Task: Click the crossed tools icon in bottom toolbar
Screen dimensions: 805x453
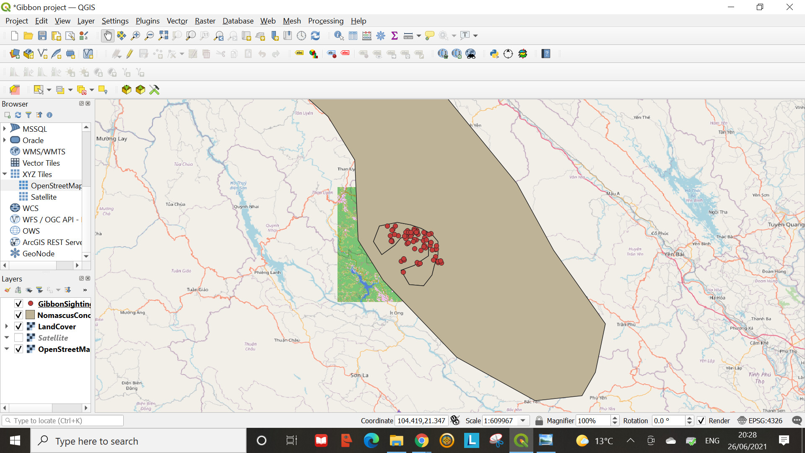Action: 154,90
